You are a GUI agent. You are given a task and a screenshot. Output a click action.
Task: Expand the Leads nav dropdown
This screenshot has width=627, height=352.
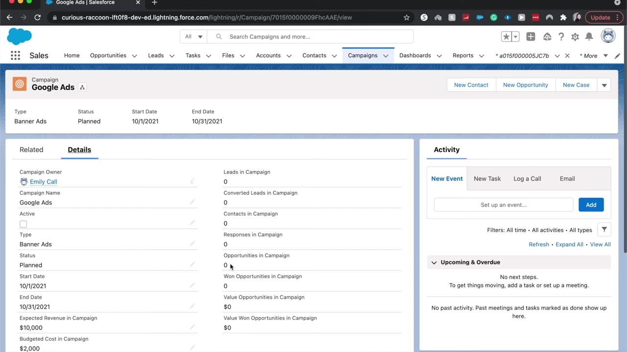172,56
